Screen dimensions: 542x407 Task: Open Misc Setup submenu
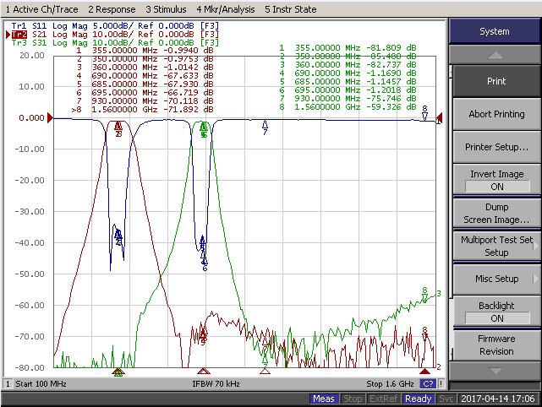(x=496, y=279)
